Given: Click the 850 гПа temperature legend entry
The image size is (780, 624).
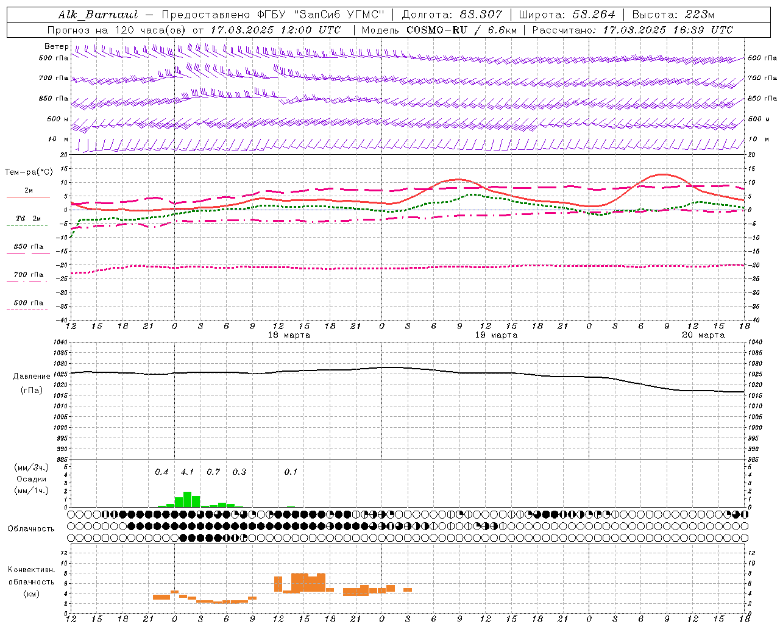Looking at the screenshot, I should pyautogui.click(x=29, y=247).
